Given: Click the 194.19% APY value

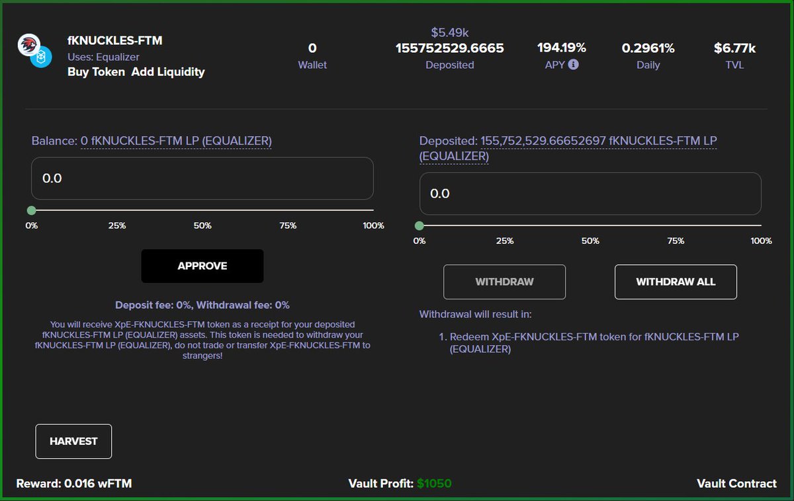Looking at the screenshot, I should tap(561, 48).
